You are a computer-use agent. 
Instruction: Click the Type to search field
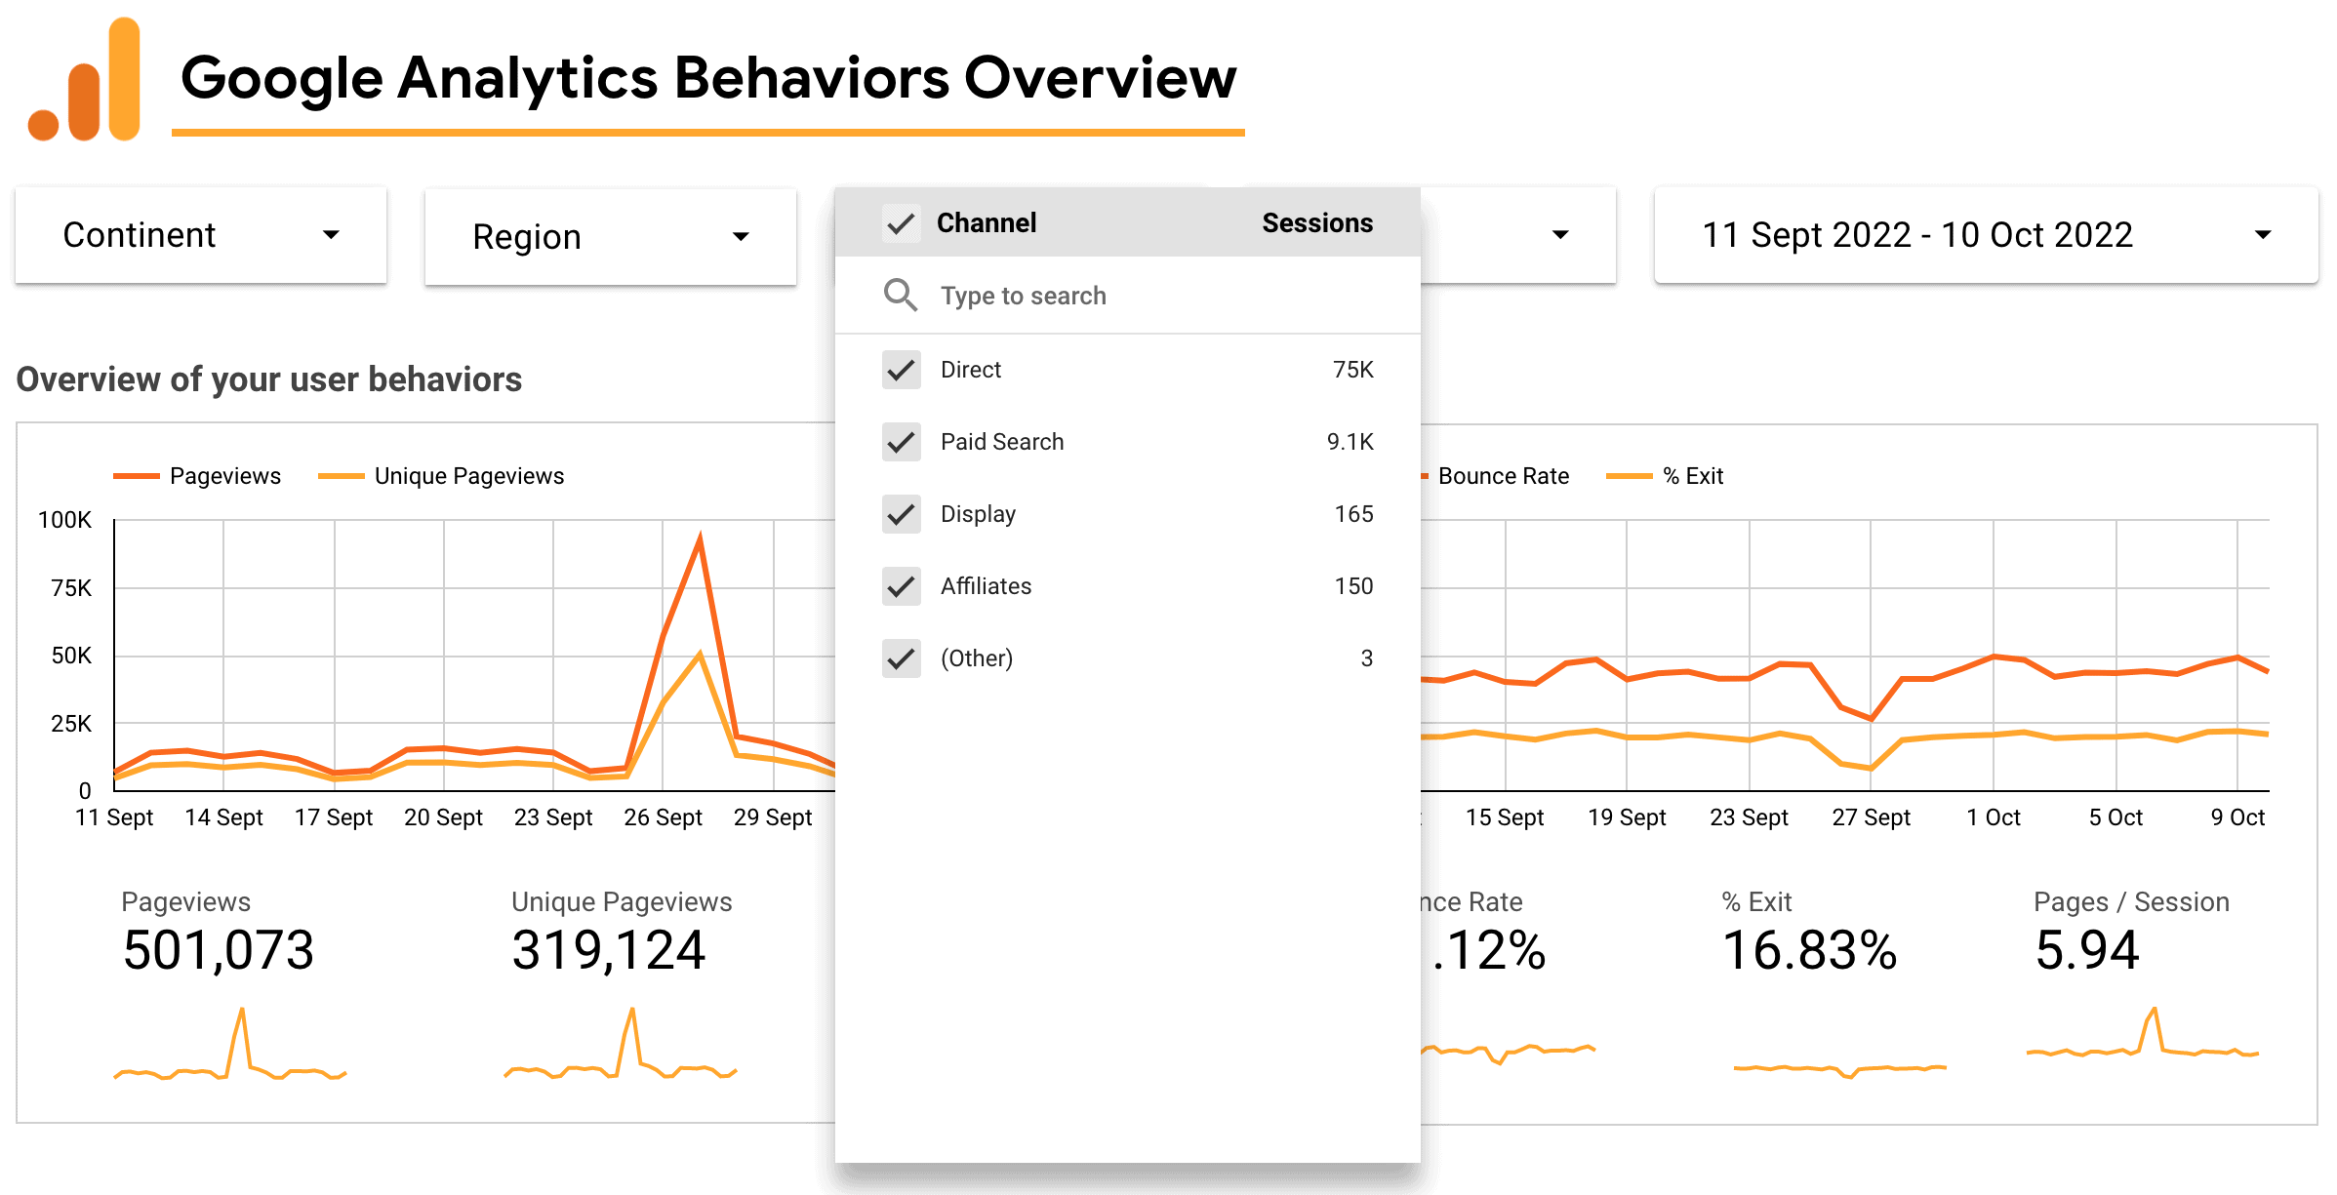point(1128,296)
